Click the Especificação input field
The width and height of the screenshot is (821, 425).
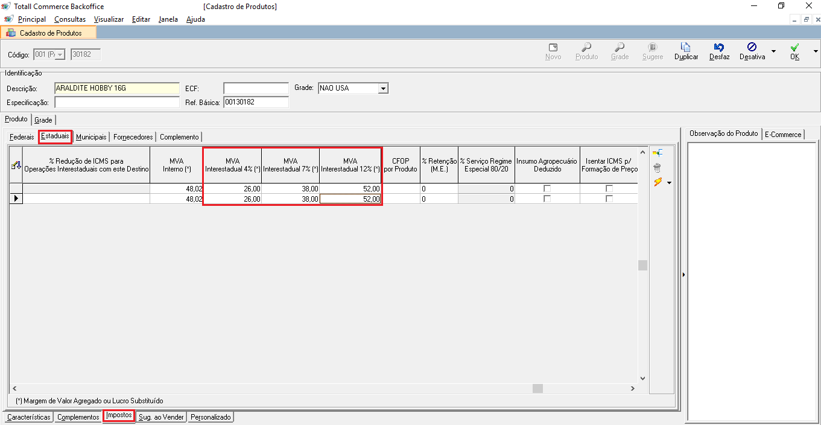[x=116, y=103]
